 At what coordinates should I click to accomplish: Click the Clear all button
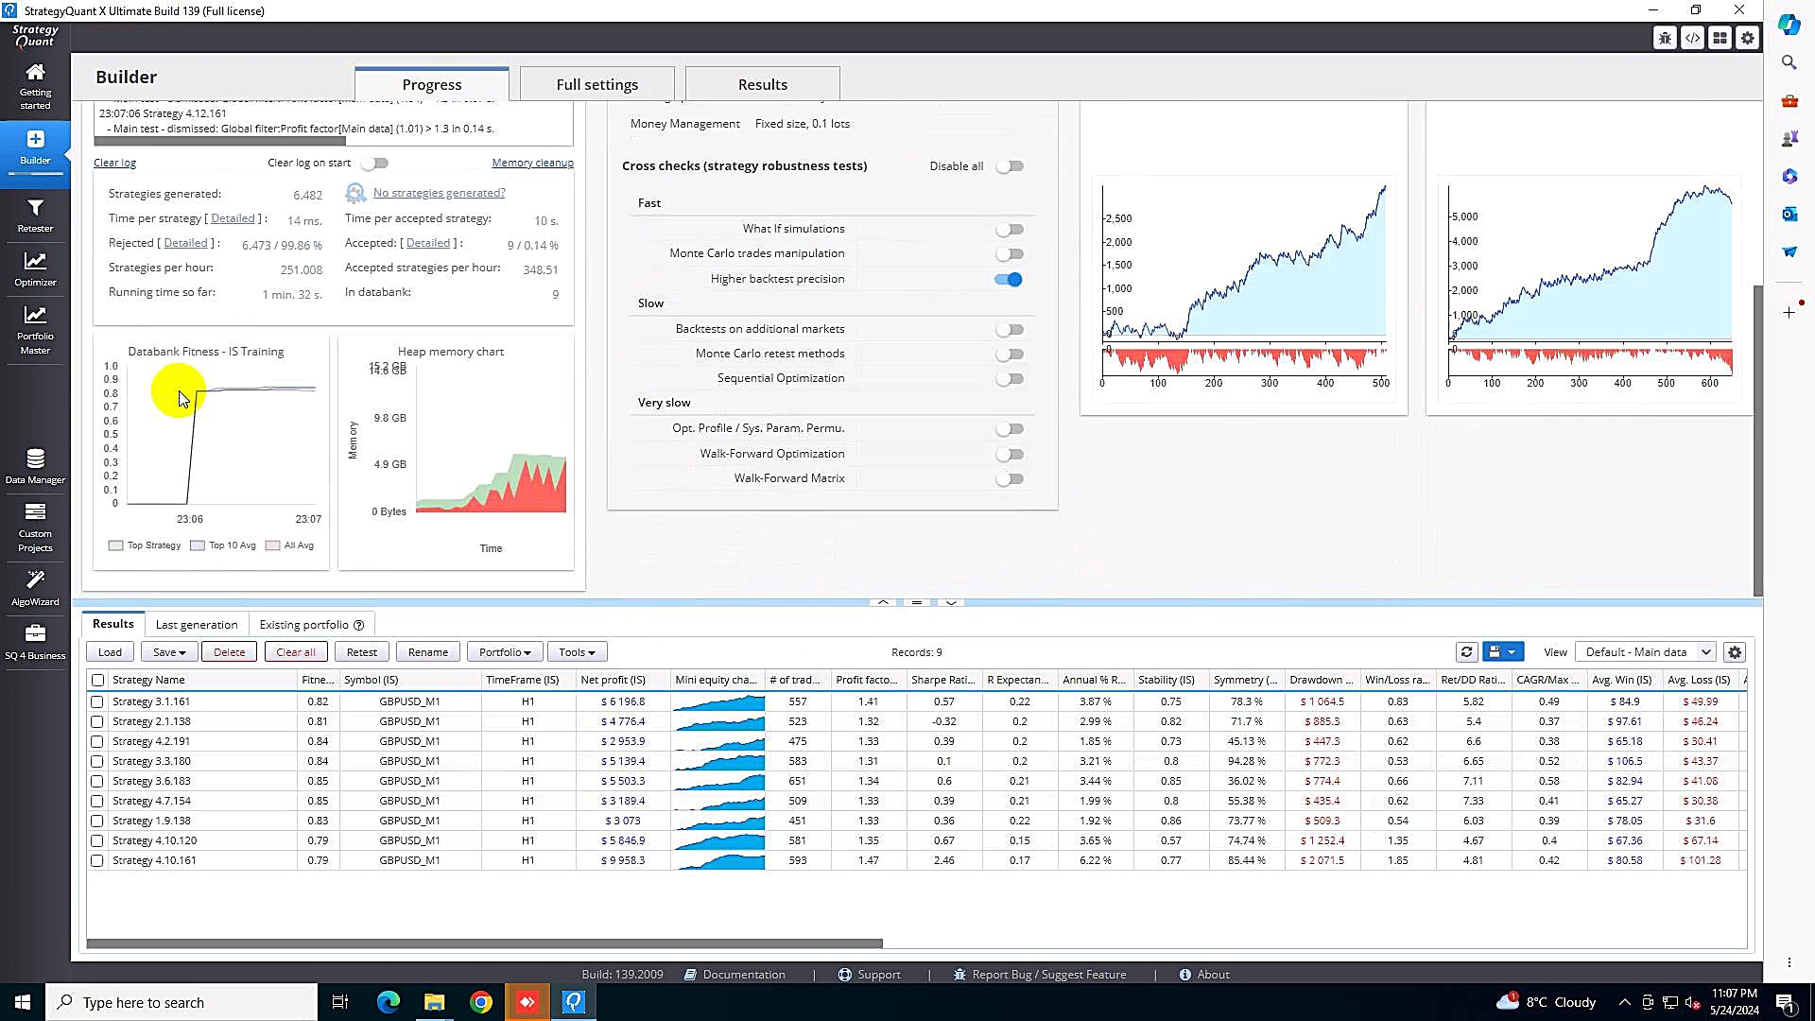pos(296,651)
